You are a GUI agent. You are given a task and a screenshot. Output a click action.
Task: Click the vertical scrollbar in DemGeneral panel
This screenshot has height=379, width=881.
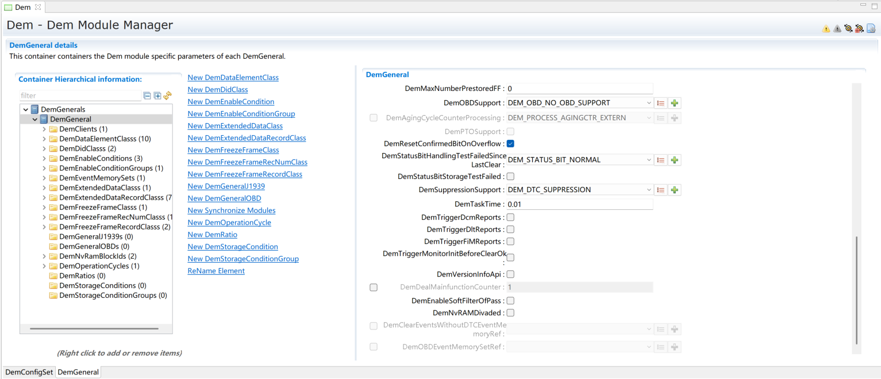pyautogui.click(x=856, y=290)
